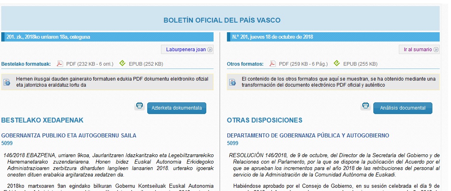Screen dimensions: 451x191
Task: Click the OTRAS DISPOSICIONES heading
Action: (x=264, y=120)
